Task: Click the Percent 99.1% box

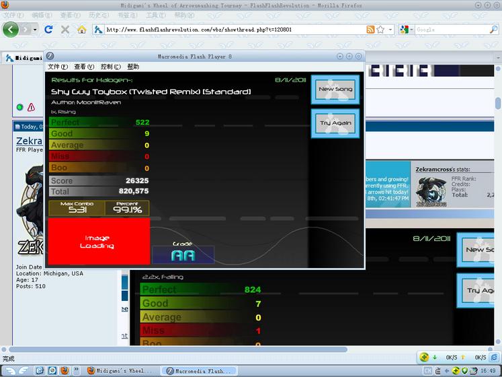Action: [127, 208]
